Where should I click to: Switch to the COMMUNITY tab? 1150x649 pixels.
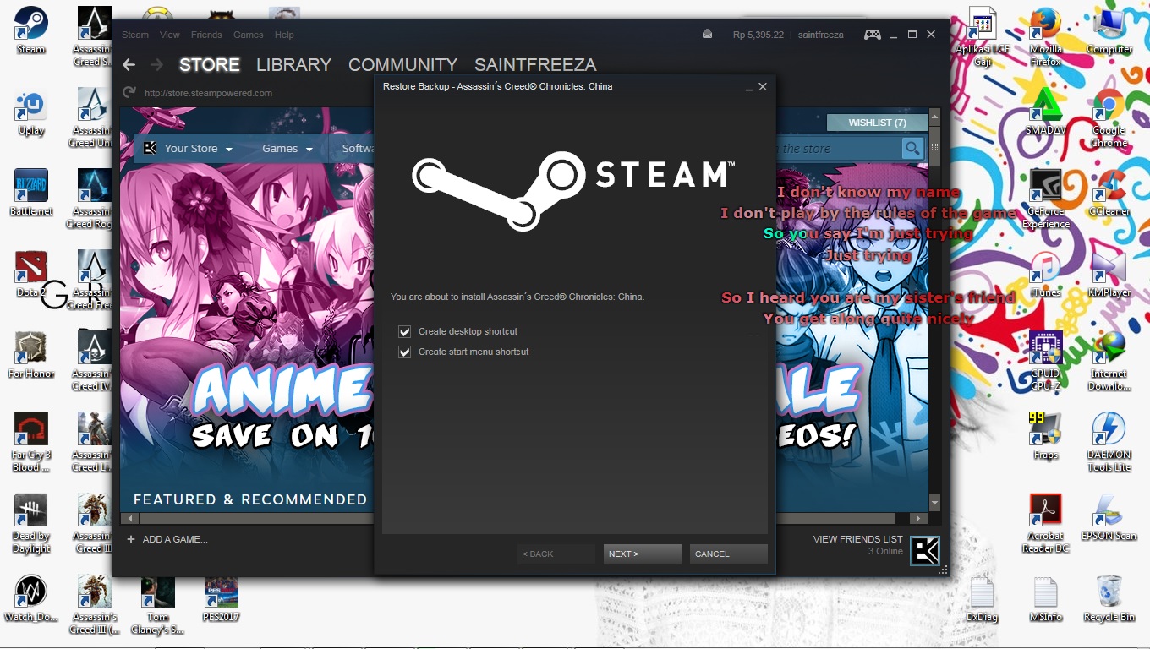[402, 65]
